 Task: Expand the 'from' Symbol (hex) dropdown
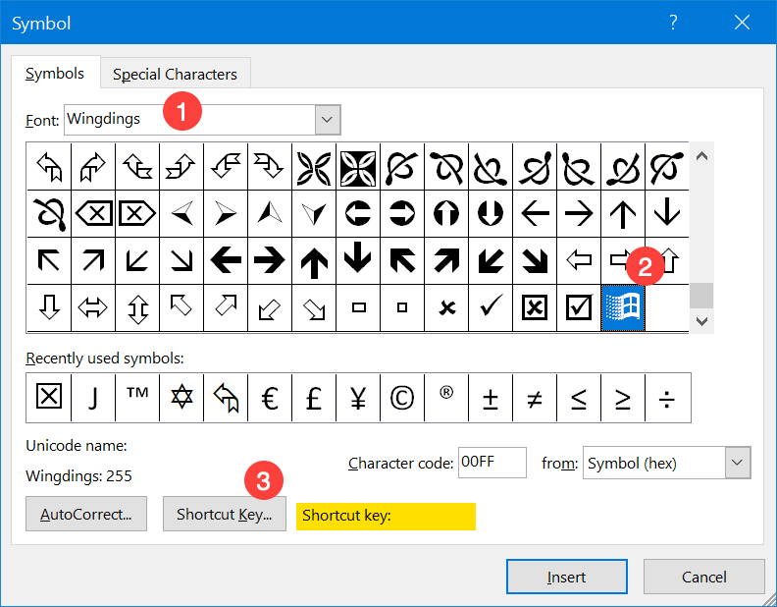pyautogui.click(x=738, y=463)
